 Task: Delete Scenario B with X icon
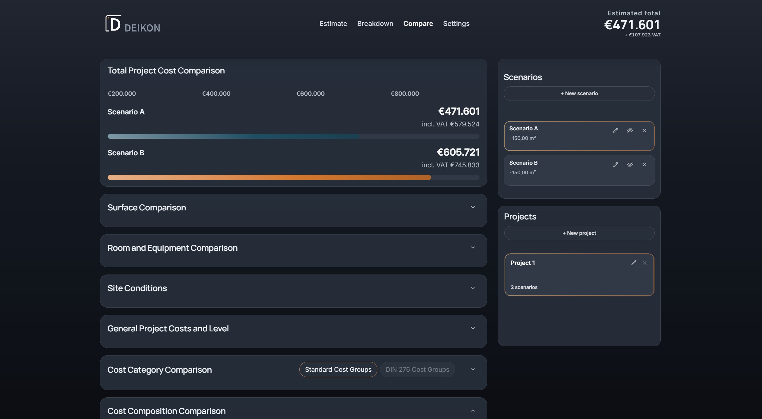pos(644,165)
